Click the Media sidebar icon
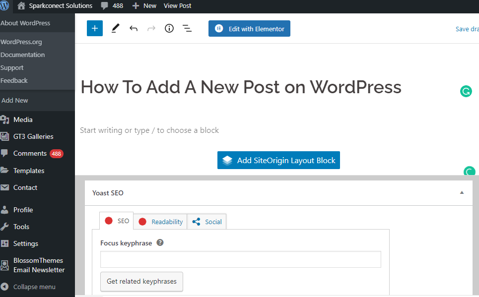The height and width of the screenshot is (297, 479). click(x=4, y=119)
